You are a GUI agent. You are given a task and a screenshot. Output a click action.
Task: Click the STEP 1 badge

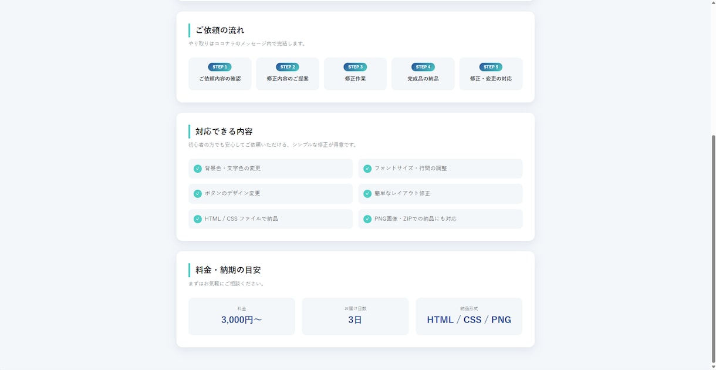click(219, 67)
